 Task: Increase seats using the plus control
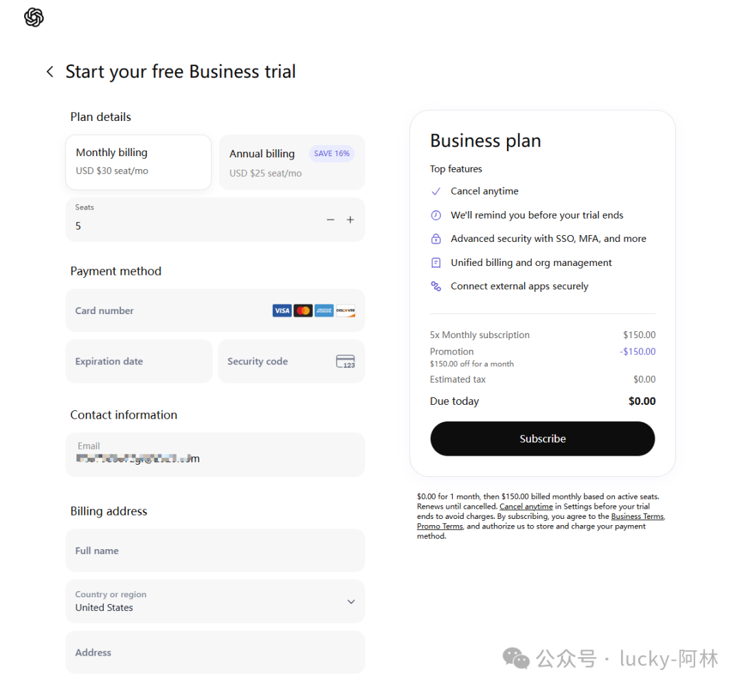point(350,219)
